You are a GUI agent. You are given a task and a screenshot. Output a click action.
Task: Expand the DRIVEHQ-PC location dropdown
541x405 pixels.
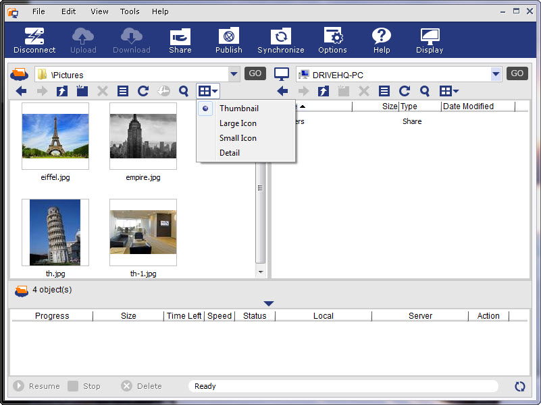coord(496,74)
